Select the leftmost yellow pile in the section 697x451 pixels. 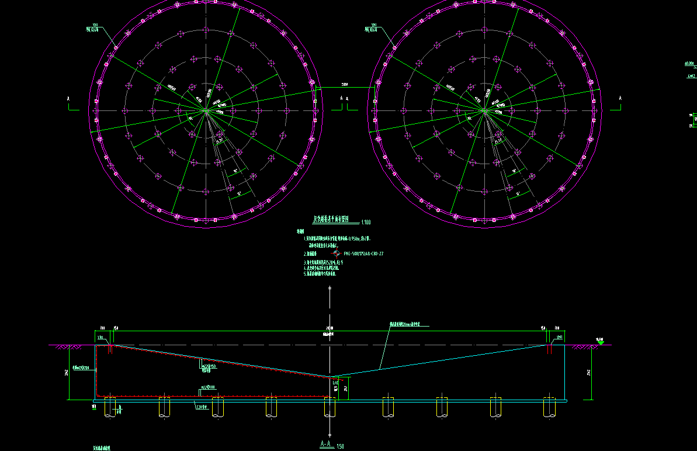tap(110, 407)
